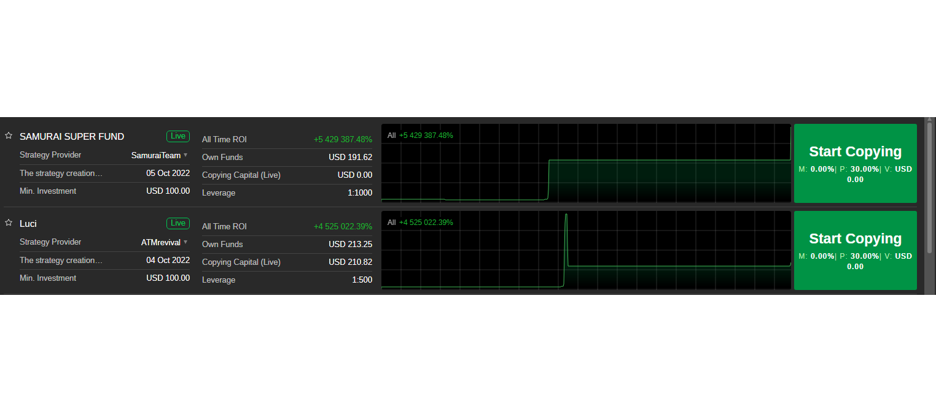Select the ATMrevival provider name

pos(160,243)
